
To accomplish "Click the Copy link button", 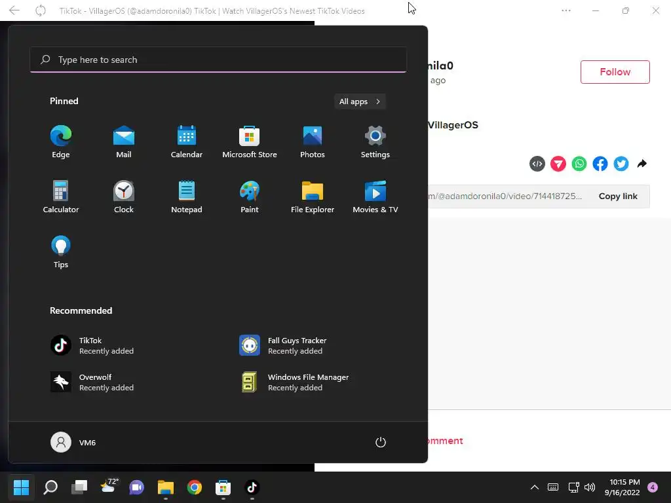I will (x=618, y=196).
